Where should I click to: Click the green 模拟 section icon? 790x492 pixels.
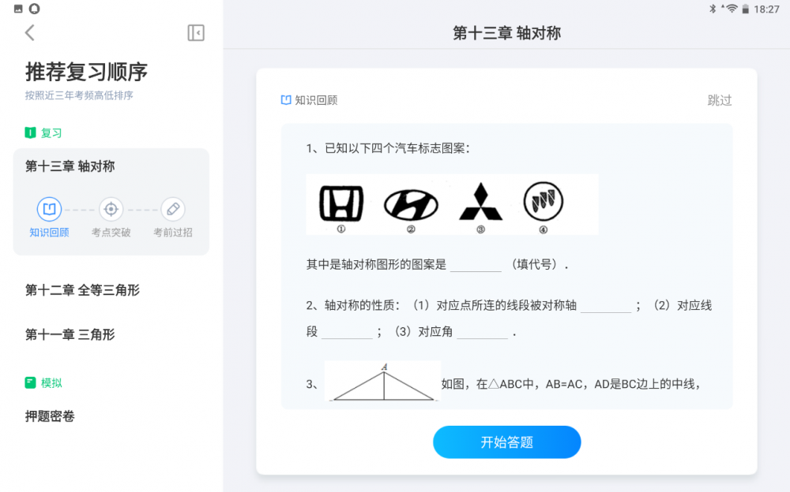point(30,383)
